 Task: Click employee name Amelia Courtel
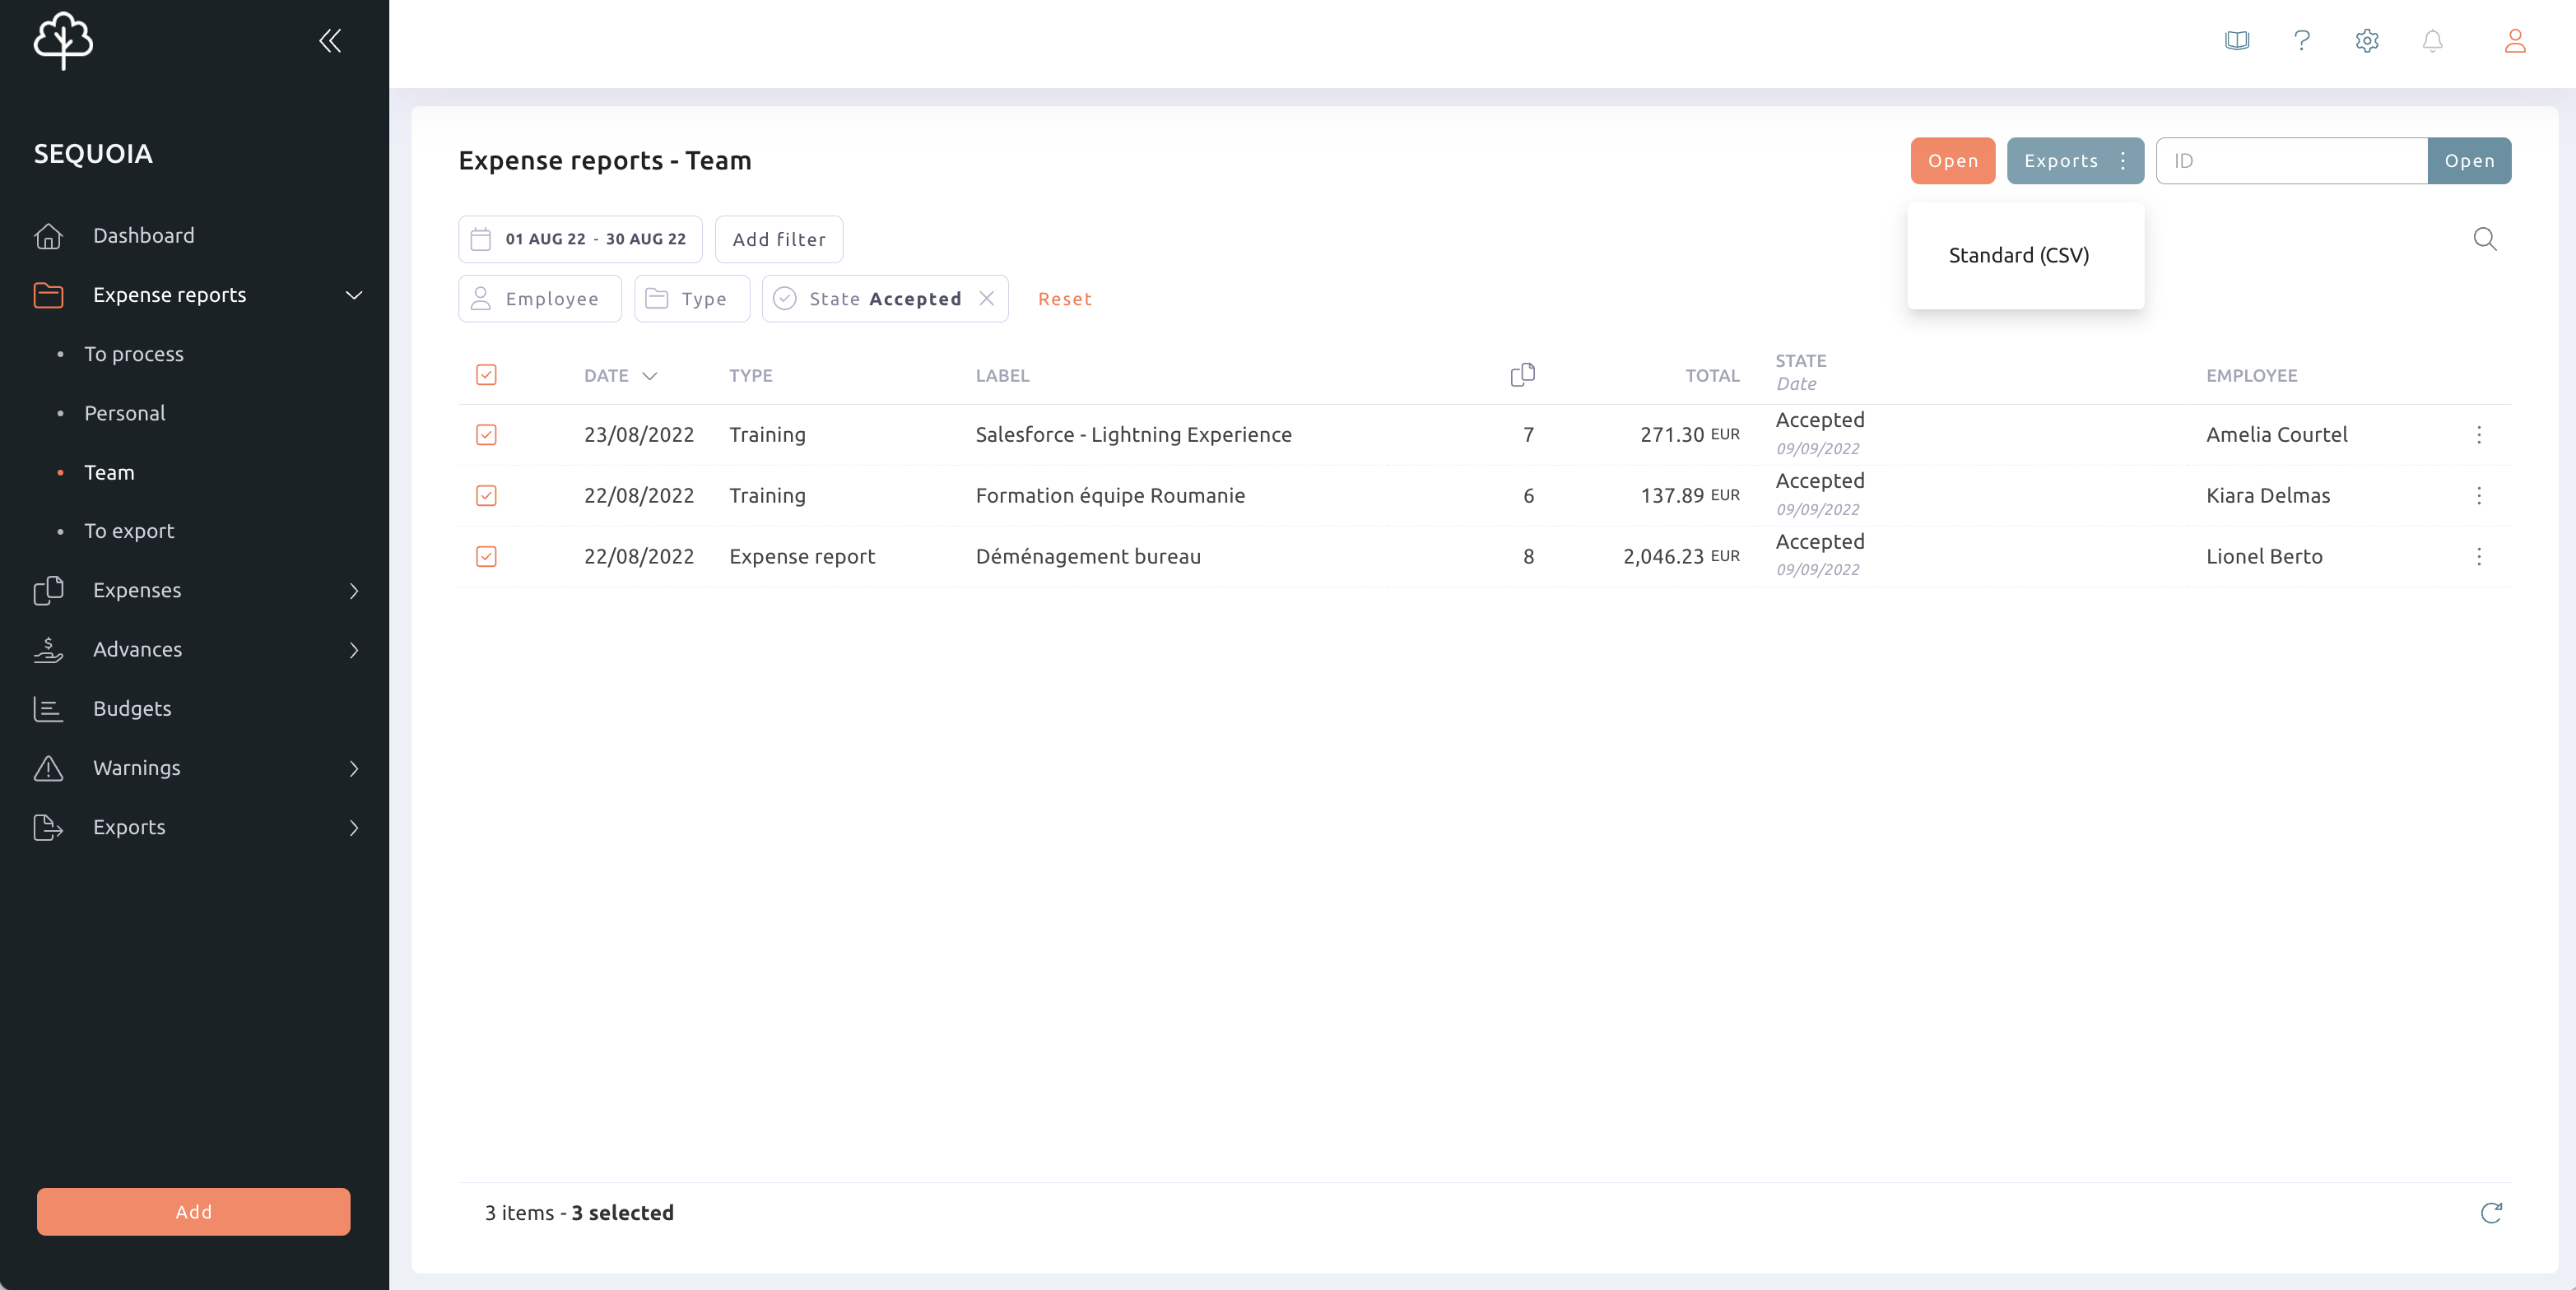2277,435
